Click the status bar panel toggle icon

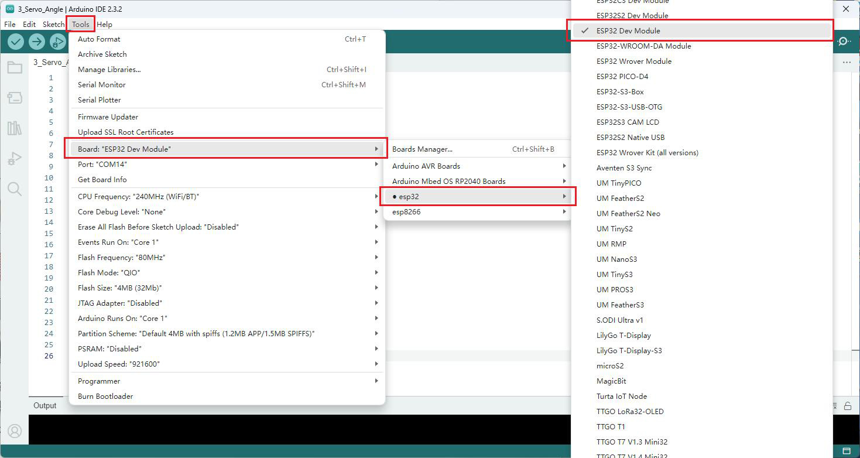coord(847,451)
